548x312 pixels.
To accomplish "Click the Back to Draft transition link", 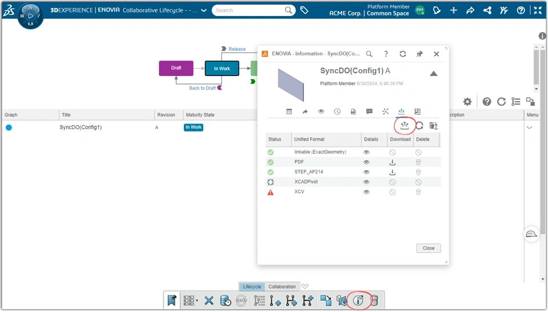I will [202, 88].
